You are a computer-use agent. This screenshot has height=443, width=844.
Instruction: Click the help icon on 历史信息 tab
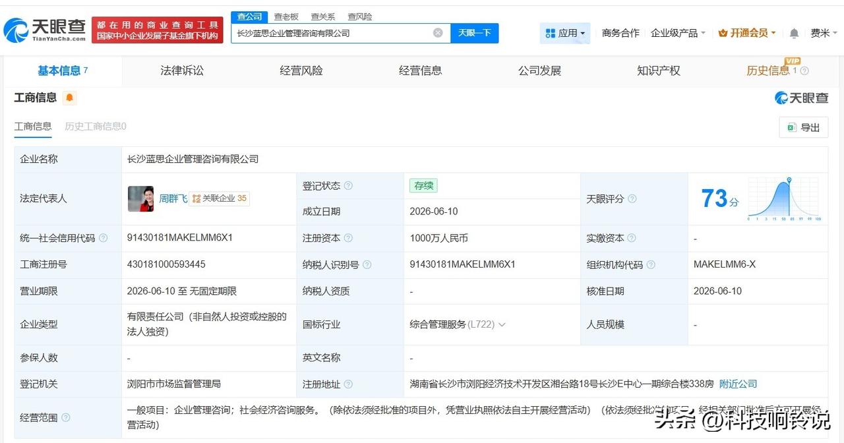804,71
